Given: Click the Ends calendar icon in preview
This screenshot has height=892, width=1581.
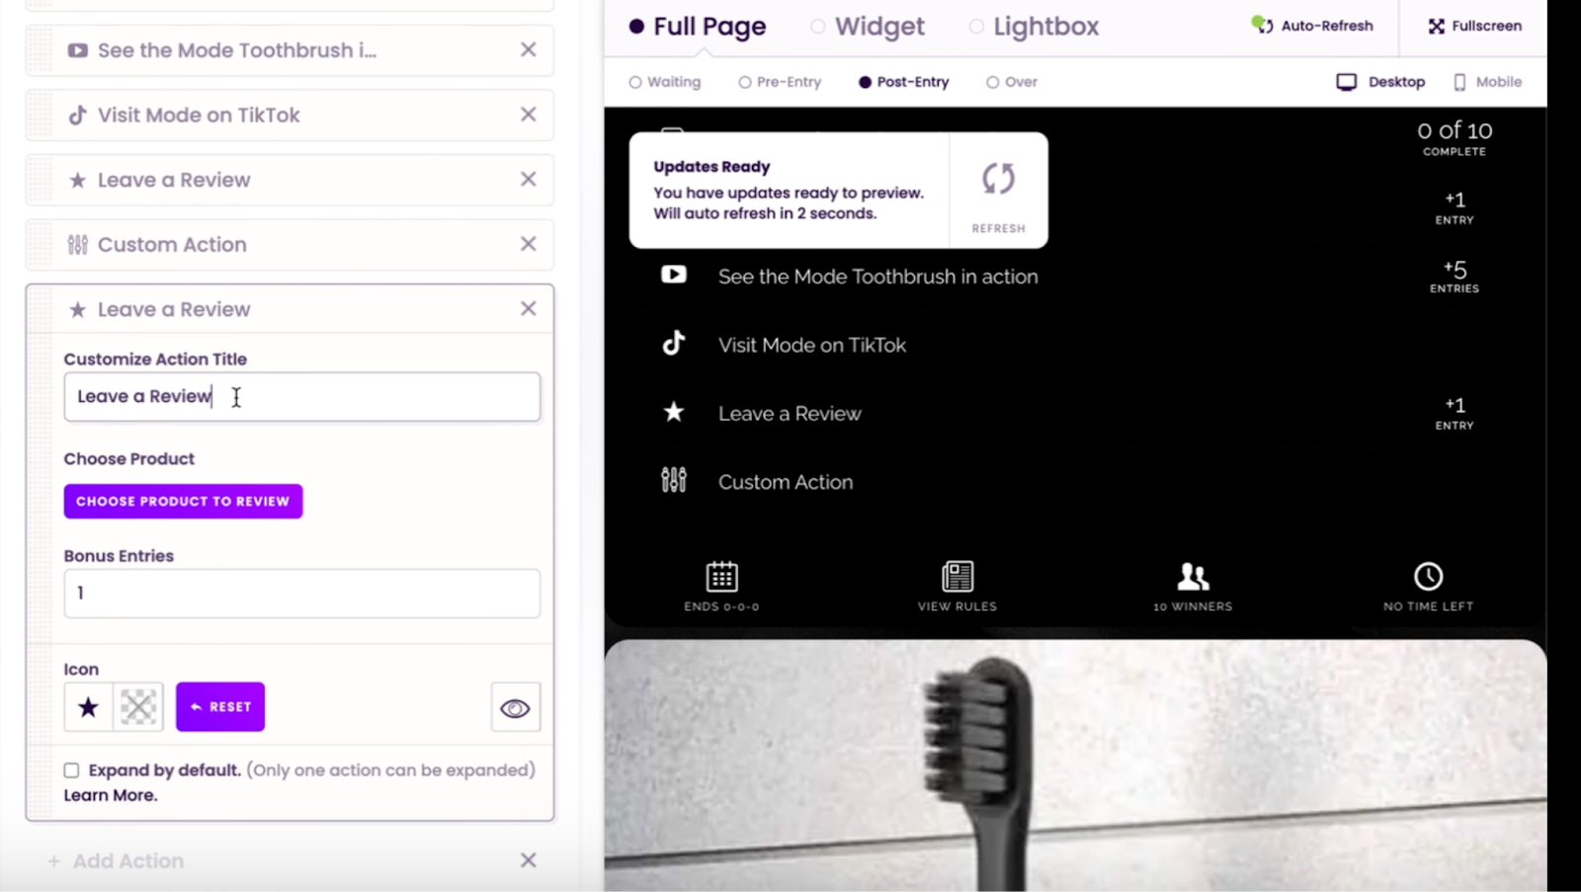Looking at the screenshot, I should click(x=722, y=576).
